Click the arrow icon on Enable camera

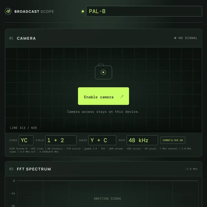[x=122, y=97]
